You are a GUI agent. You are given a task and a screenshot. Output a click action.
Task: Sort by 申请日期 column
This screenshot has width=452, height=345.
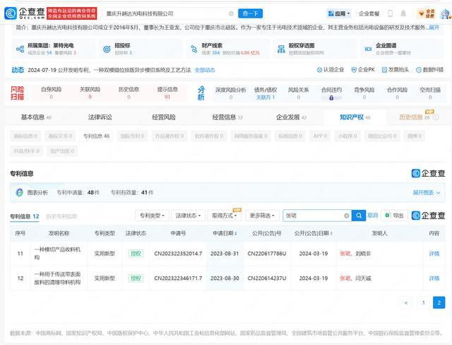(x=225, y=233)
